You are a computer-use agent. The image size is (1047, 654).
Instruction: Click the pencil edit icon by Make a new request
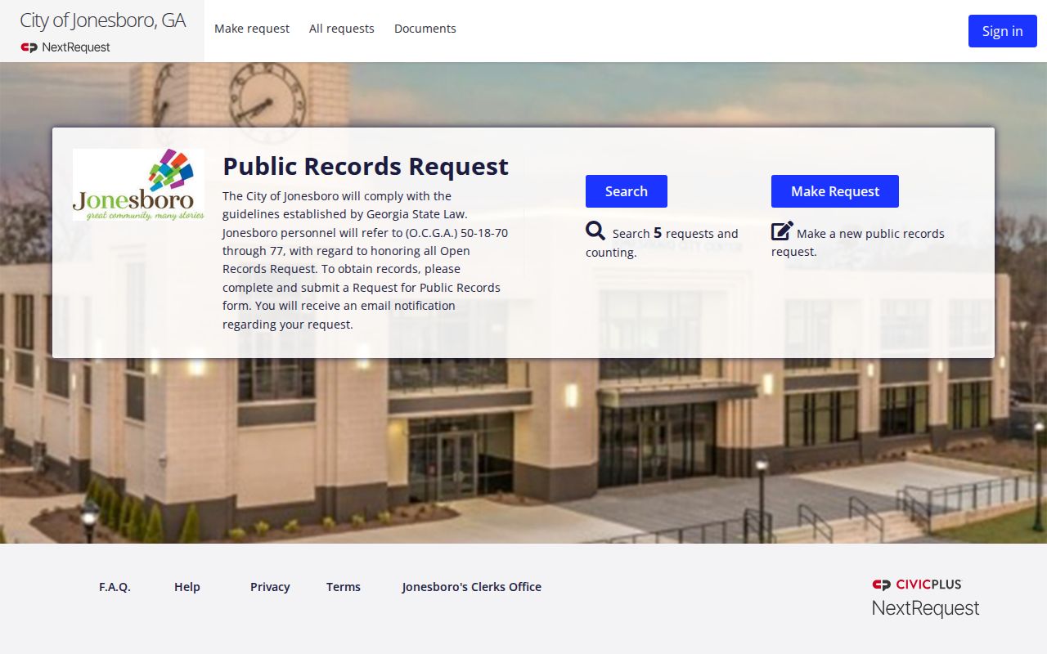point(782,231)
